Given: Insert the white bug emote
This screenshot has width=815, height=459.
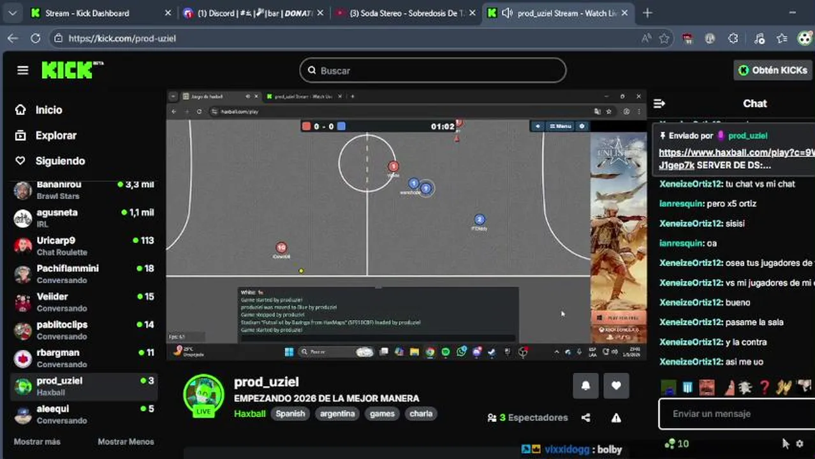Looking at the screenshot, I should (745, 386).
